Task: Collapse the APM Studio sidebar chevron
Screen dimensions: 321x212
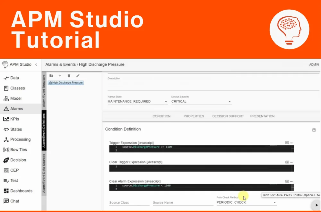Action: tap(36, 65)
